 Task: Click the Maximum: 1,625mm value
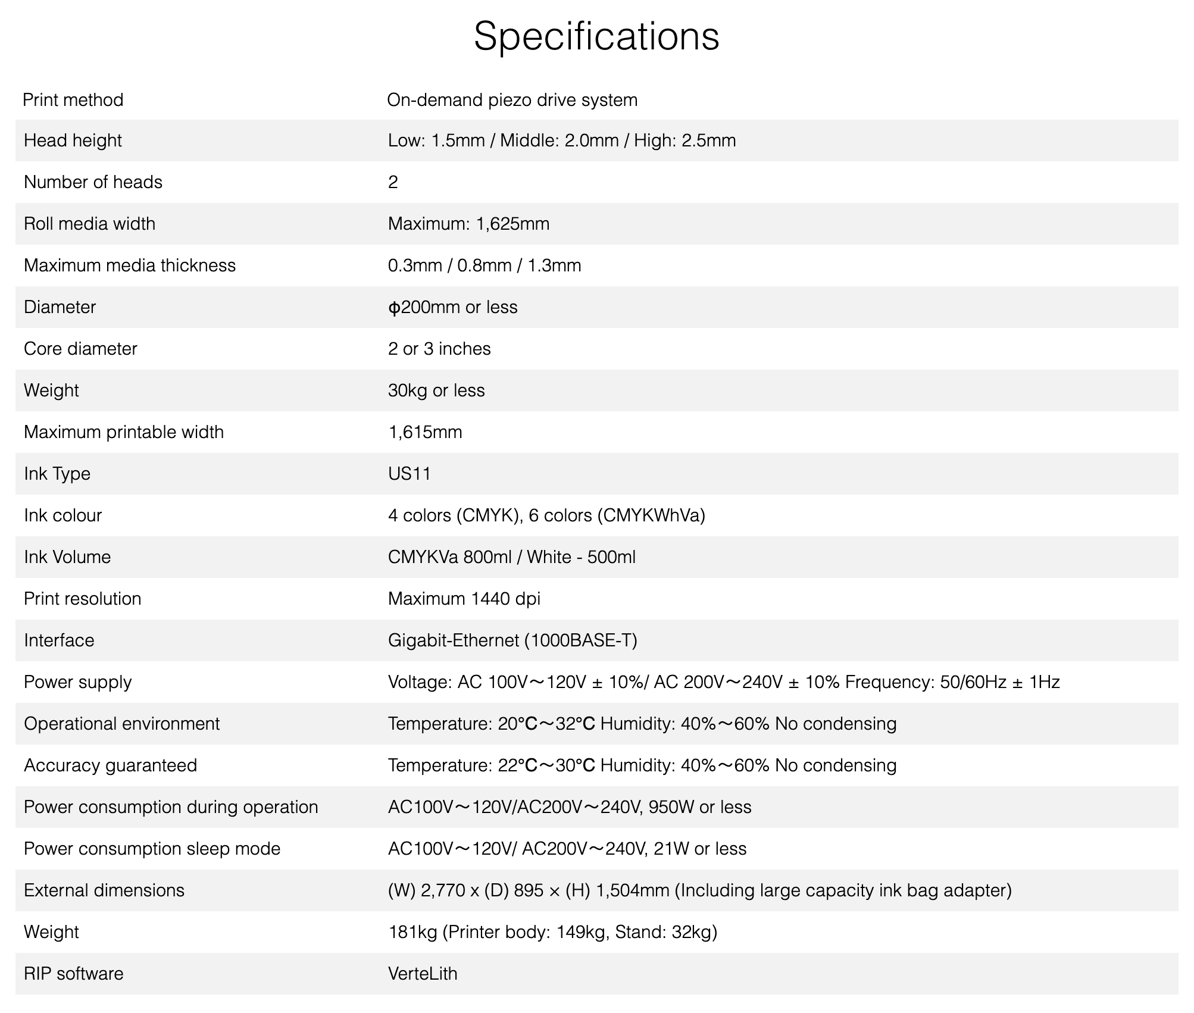coord(468,224)
